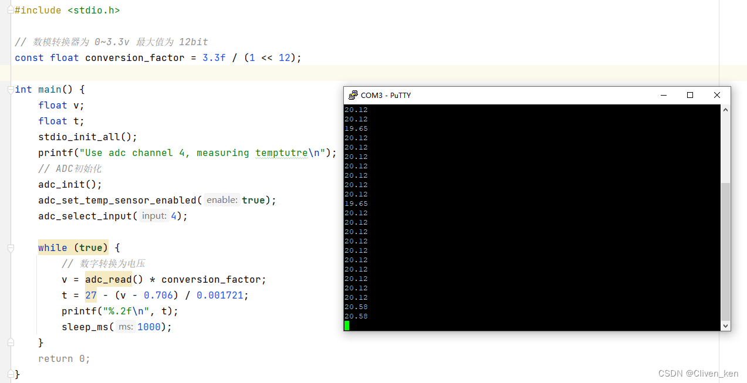Click the "// ADC初始化" comment
Screen dimensions: 747x383
point(70,169)
